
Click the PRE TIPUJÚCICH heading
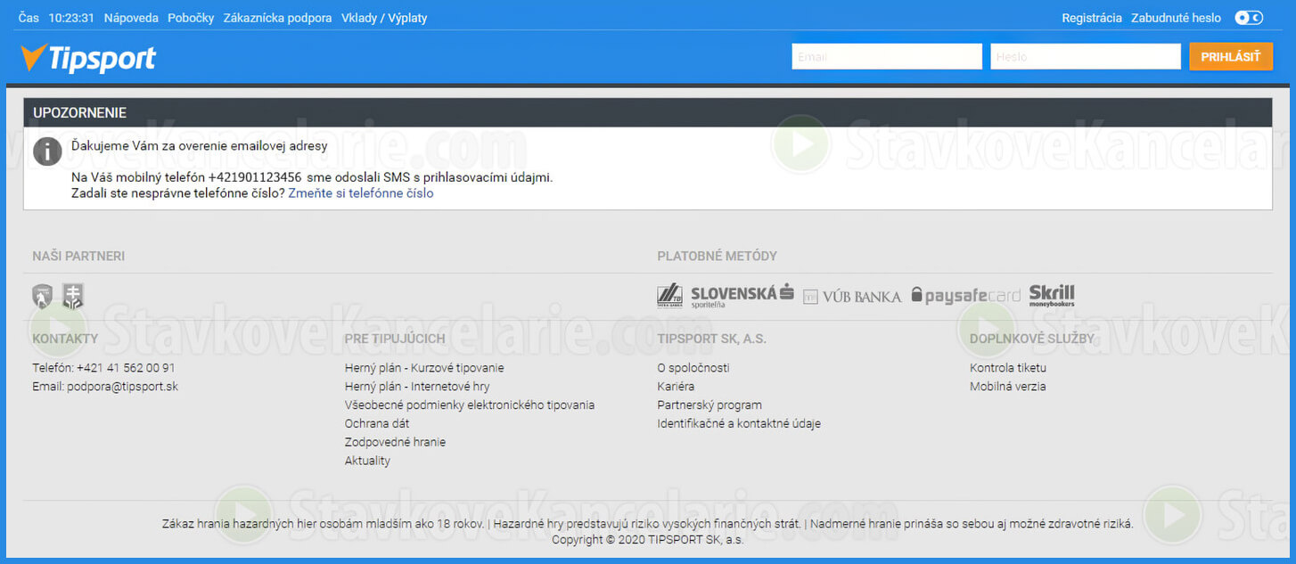click(x=395, y=339)
